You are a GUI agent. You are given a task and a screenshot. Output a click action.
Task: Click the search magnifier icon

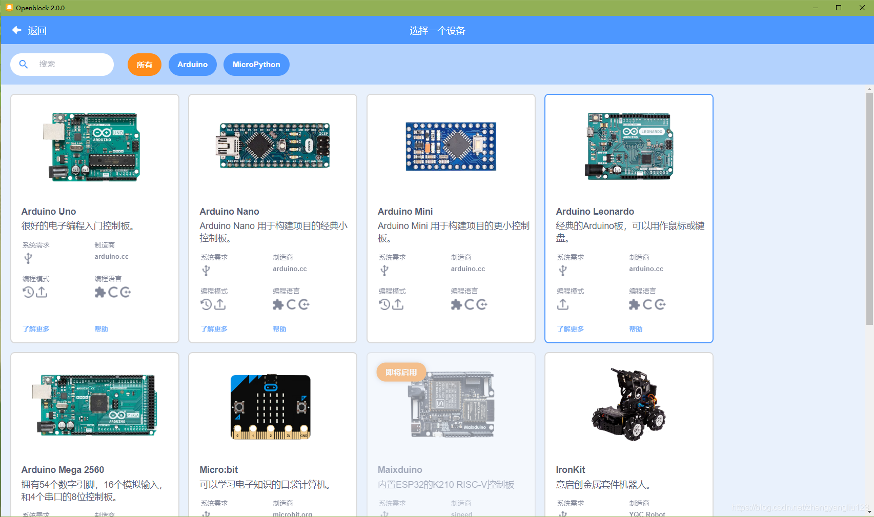(x=24, y=65)
